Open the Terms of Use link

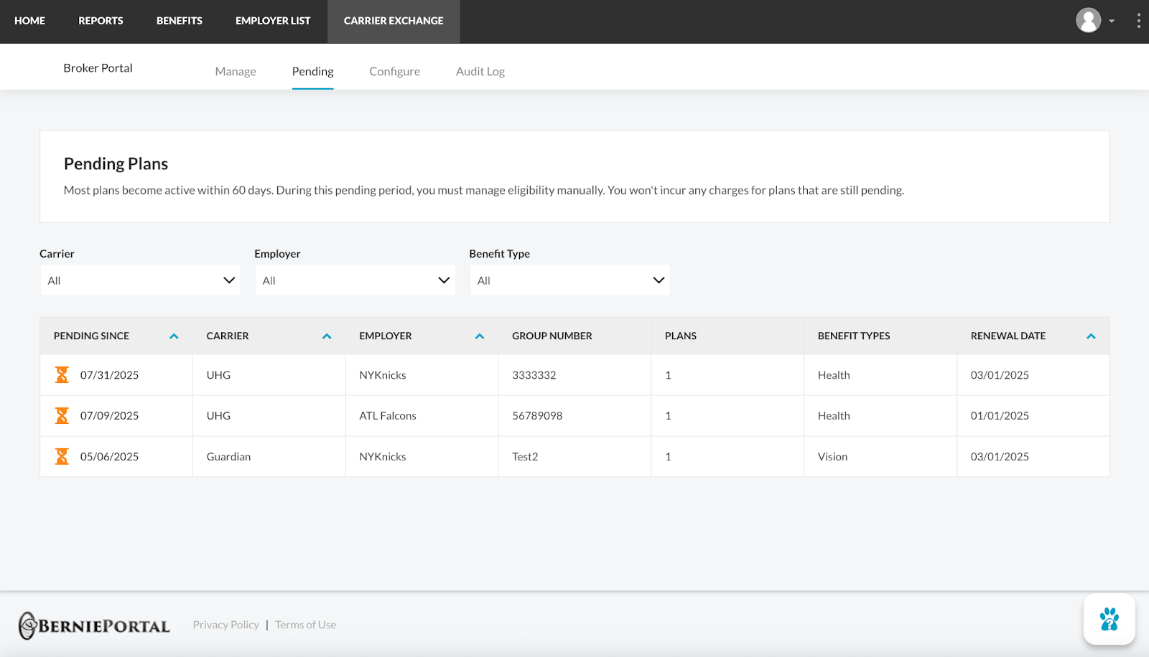point(305,625)
